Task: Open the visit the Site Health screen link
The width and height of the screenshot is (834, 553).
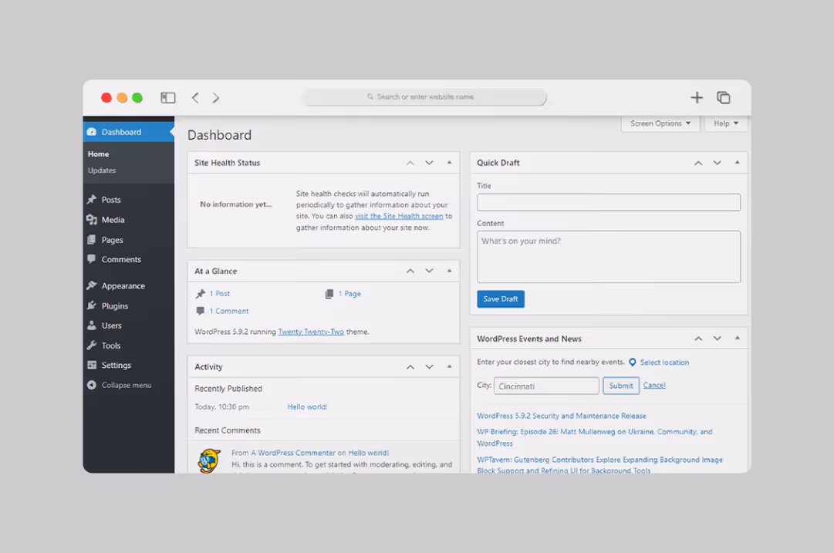Action: coord(399,216)
